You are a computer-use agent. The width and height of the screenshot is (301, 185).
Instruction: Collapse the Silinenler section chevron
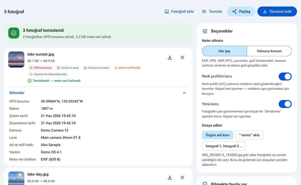pos(184,93)
